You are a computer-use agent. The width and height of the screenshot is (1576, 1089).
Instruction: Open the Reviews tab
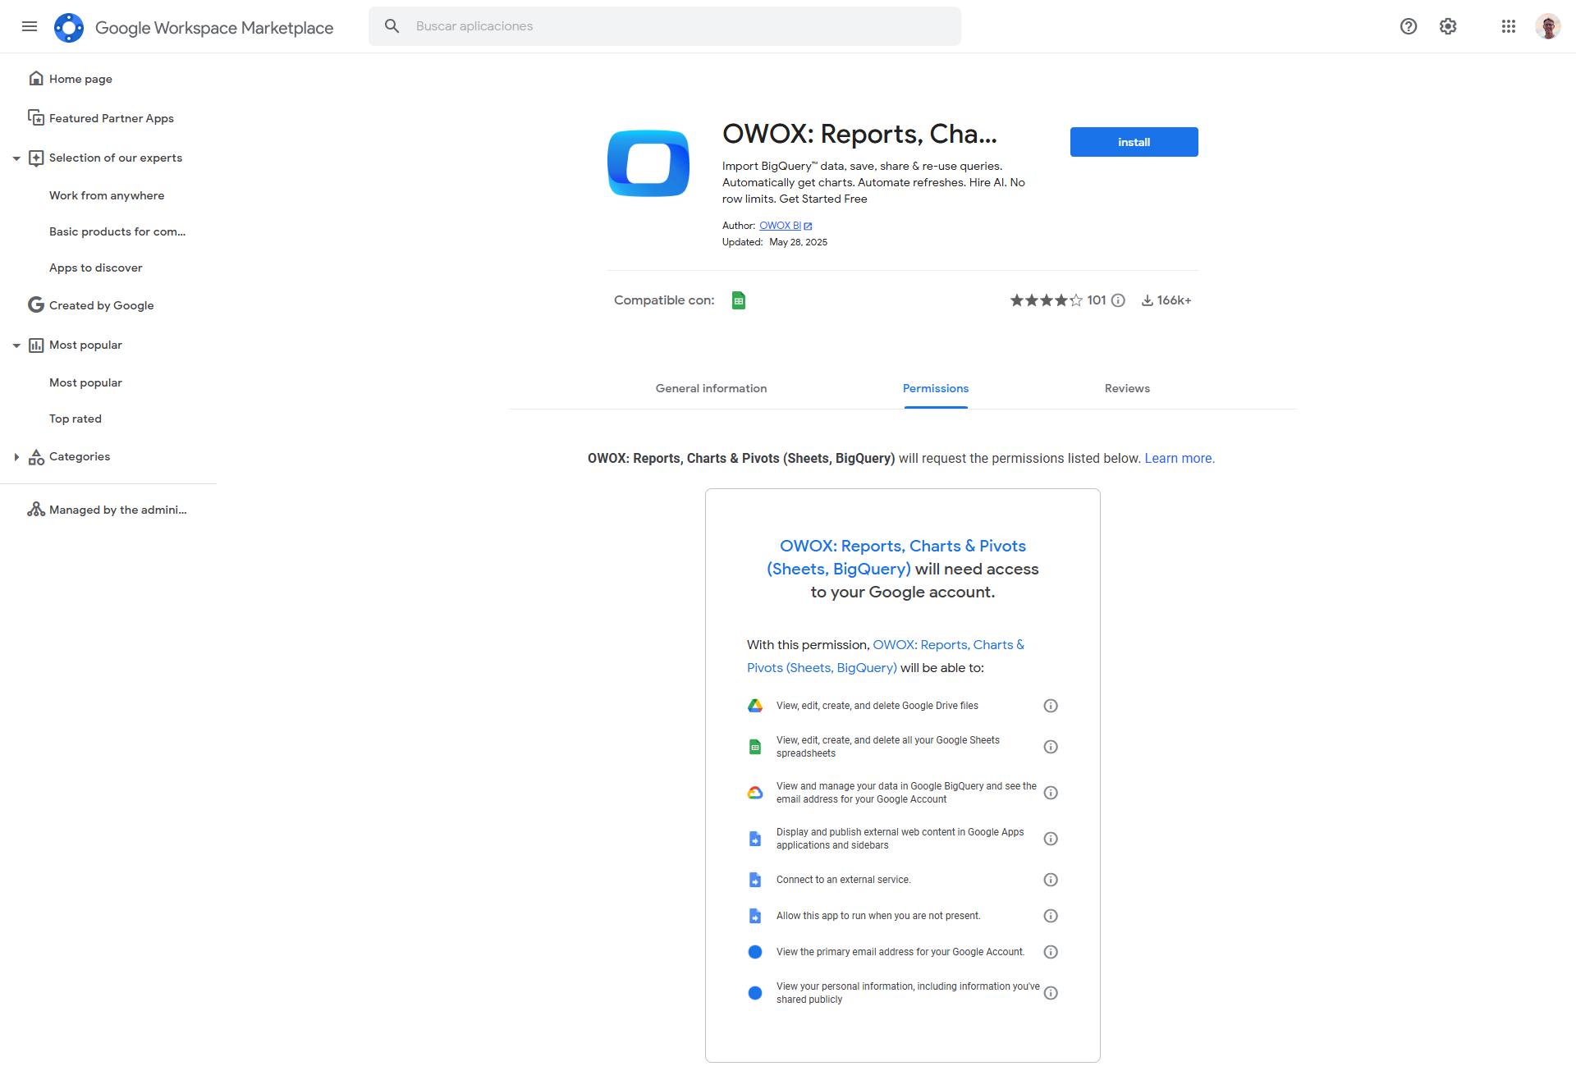pos(1127,388)
